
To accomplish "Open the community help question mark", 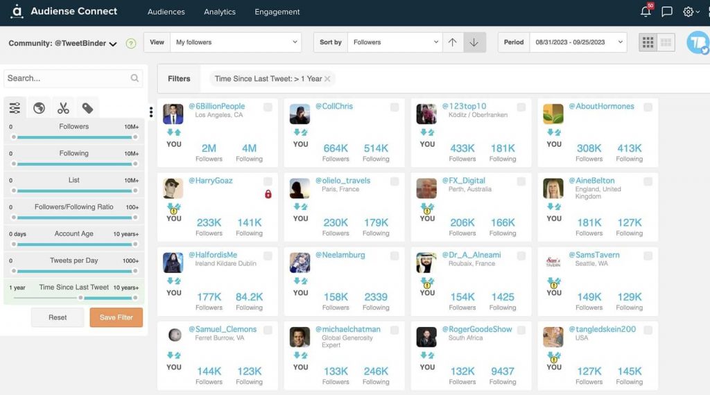I will click(131, 44).
